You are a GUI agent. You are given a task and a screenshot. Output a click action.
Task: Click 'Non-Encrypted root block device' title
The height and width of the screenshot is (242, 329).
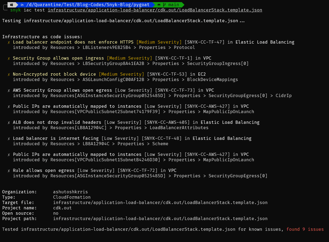coord(54,74)
